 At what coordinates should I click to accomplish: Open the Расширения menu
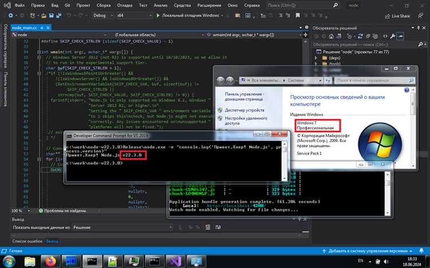(x=209, y=5)
